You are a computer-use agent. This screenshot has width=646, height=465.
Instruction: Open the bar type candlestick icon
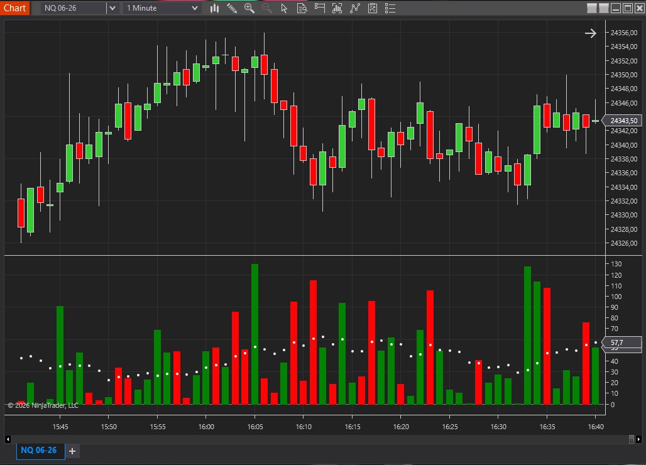(215, 8)
